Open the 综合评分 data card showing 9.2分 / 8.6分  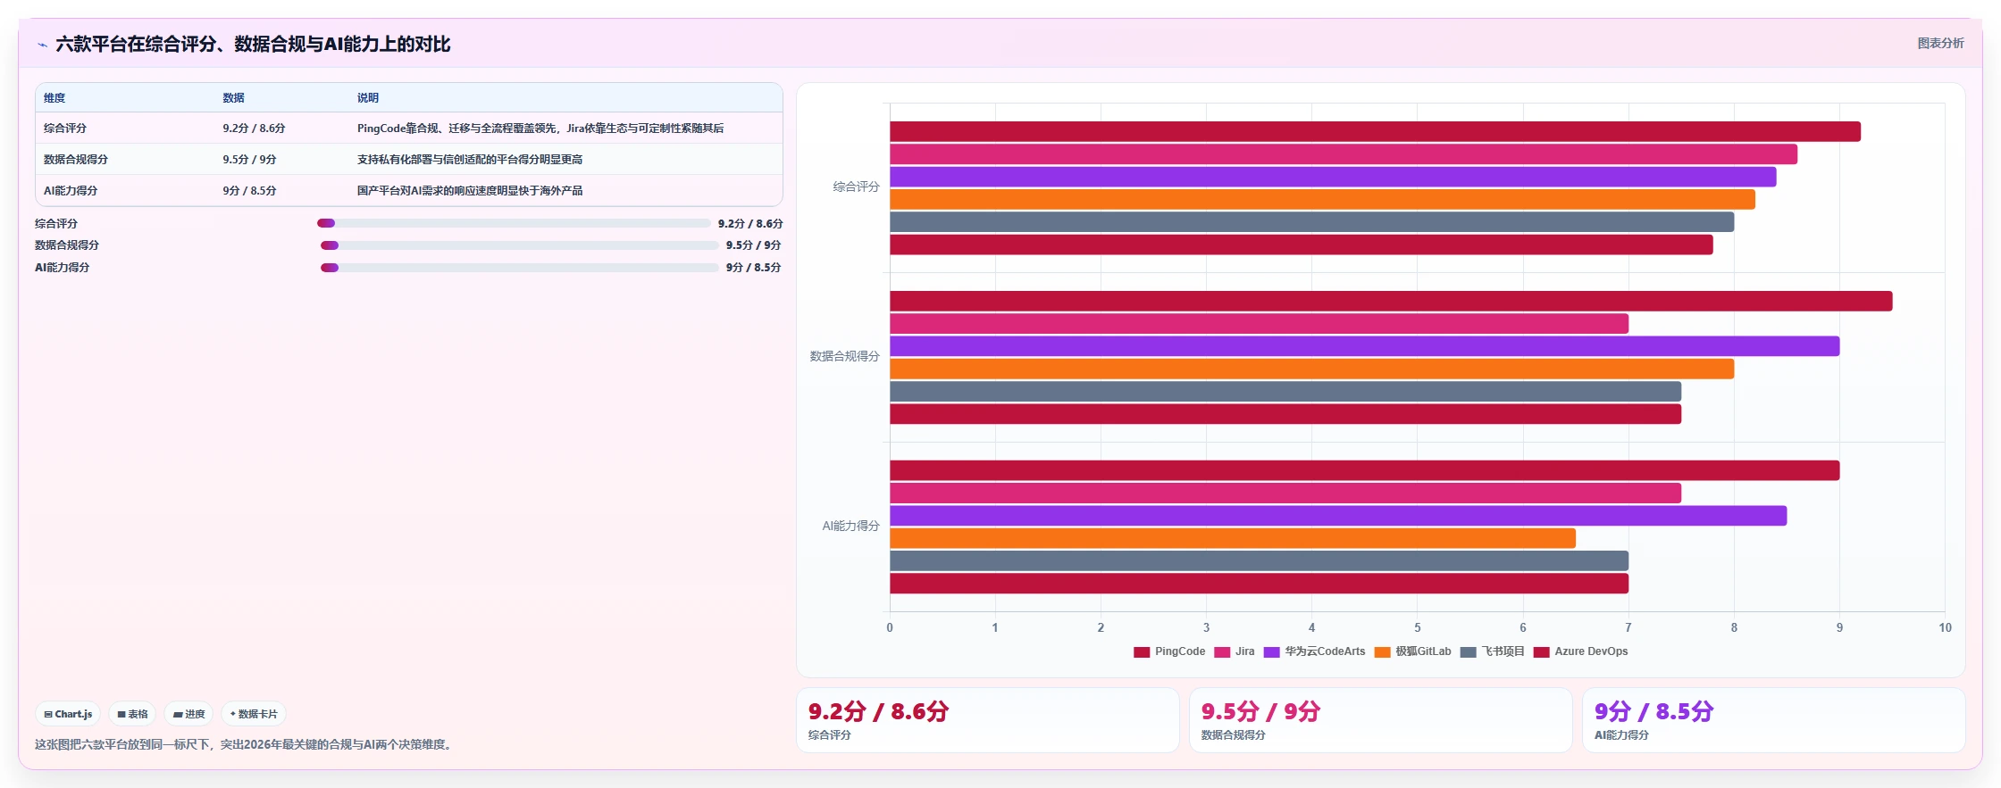(987, 720)
